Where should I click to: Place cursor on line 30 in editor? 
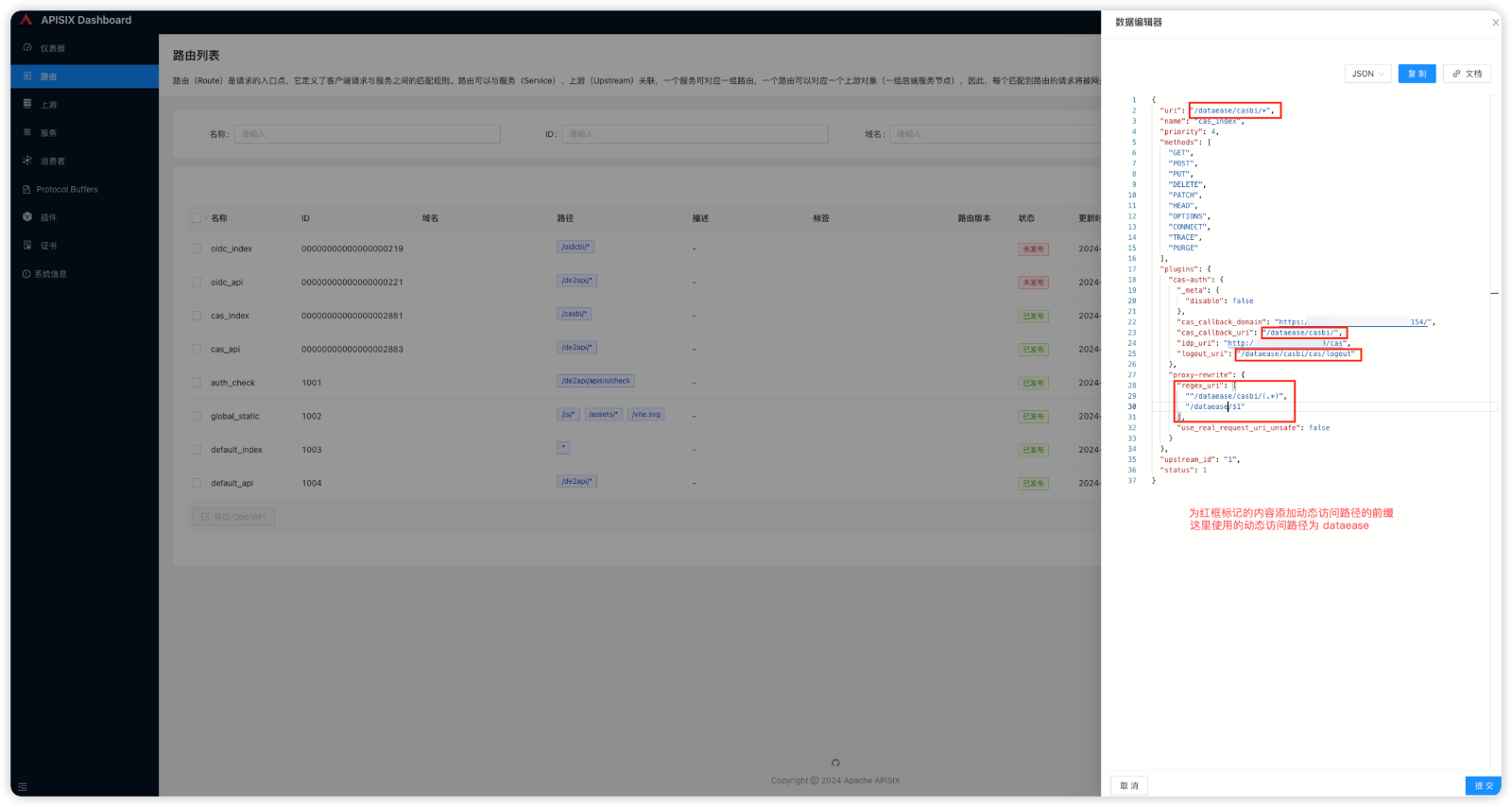[1323, 406]
